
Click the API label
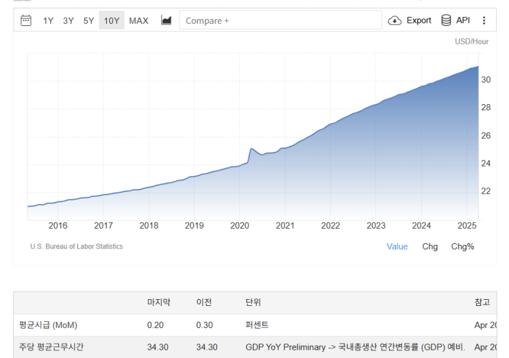coord(463,20)
